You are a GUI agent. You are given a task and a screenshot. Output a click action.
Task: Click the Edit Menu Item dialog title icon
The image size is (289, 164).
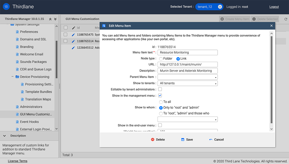click(104, 26)
